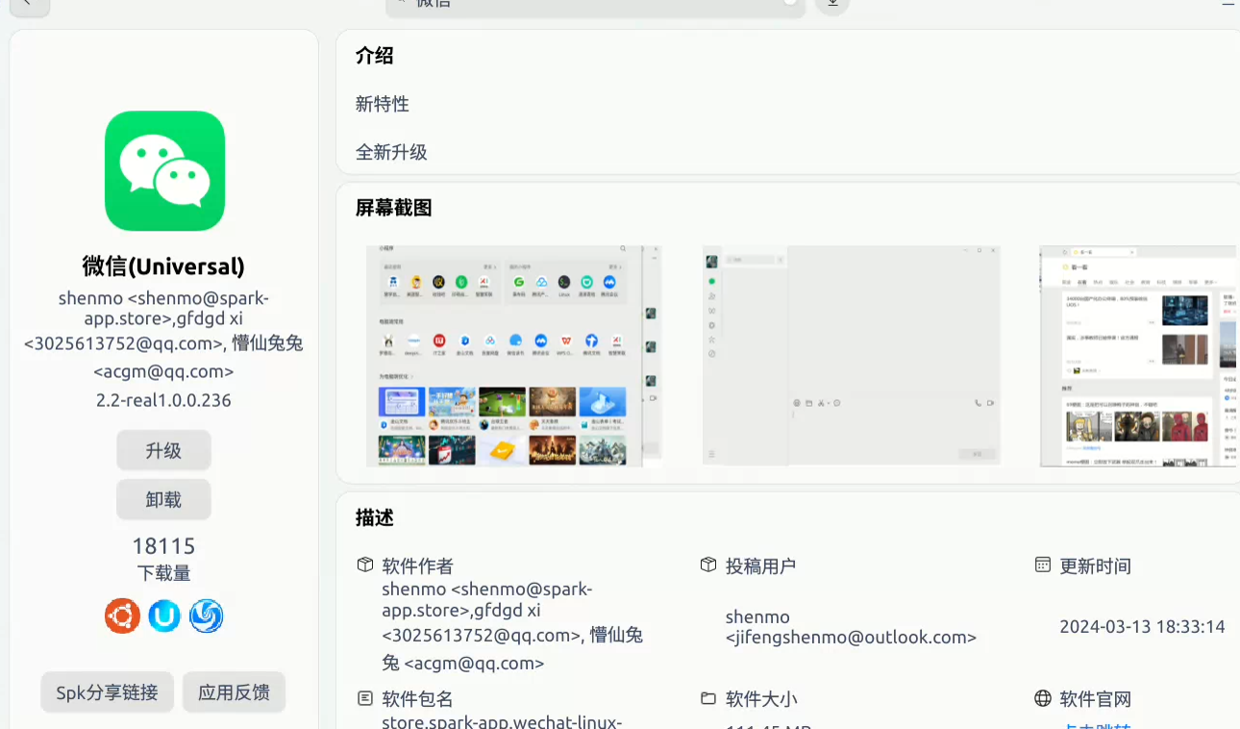Click the box icon beside 软件作者

click(365, 565)
